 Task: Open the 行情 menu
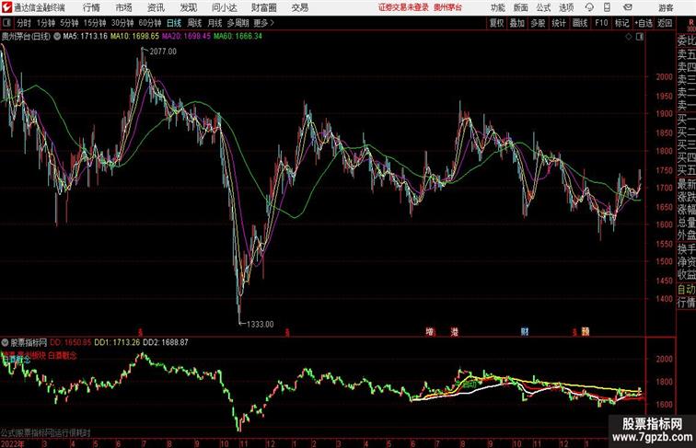click(x=91, y=7)
